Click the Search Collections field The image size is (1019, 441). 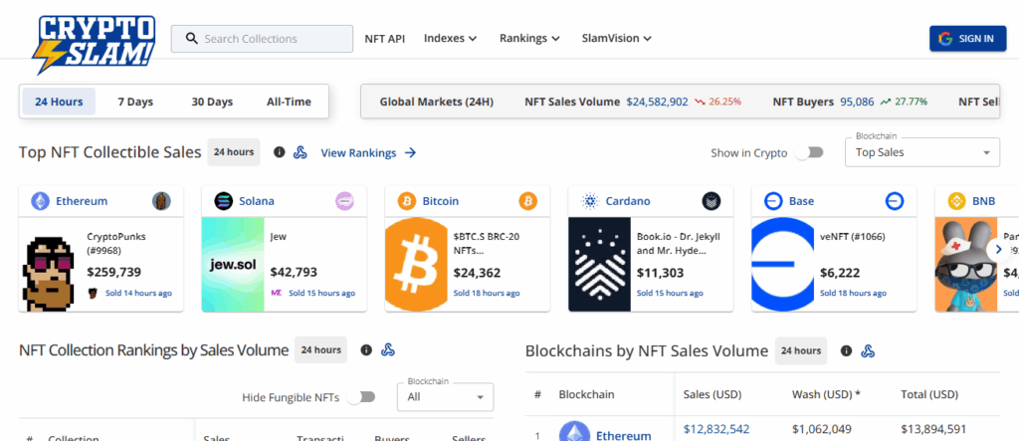tap(263, 39)
